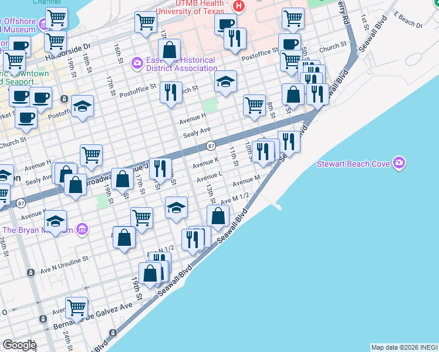Image resolution: width=439 pixels, height=352 pixels.
Task: Select the Avenue M street label
Action: point(246,181)
